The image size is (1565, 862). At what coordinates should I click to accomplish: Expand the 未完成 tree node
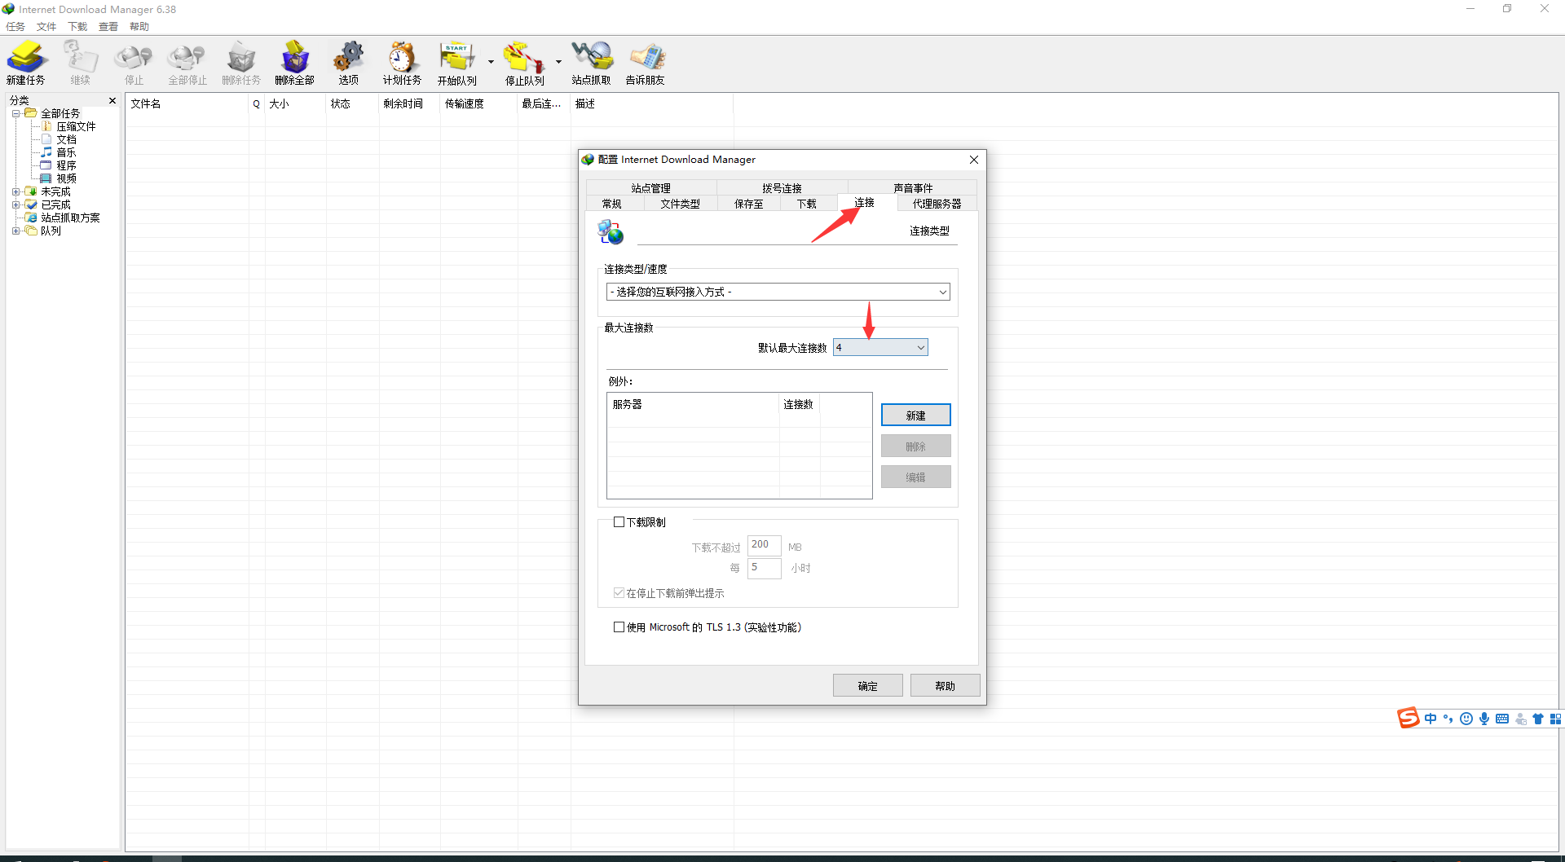(15, 191)
